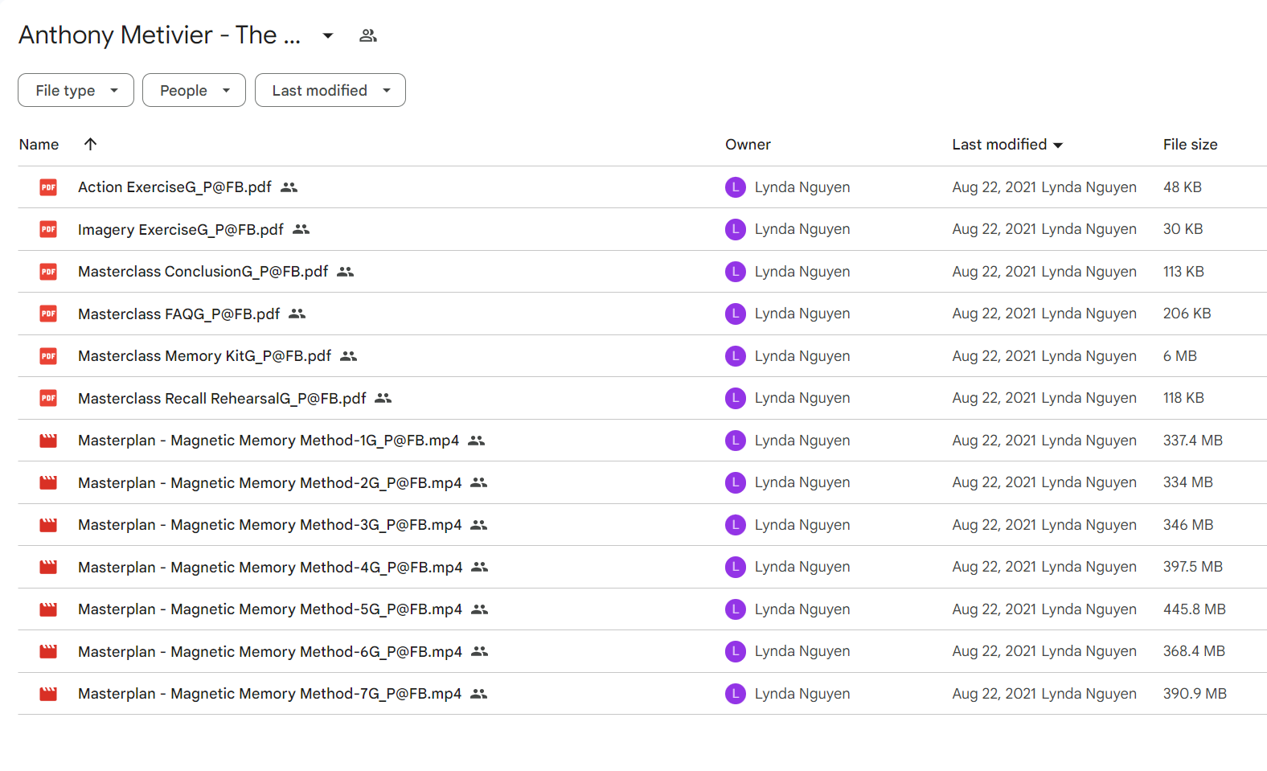Select file Masterclass Memory KitG_P@FB.pdf

click(x=204, y=356)
